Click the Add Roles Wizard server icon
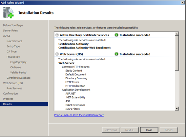 [8, 13]
